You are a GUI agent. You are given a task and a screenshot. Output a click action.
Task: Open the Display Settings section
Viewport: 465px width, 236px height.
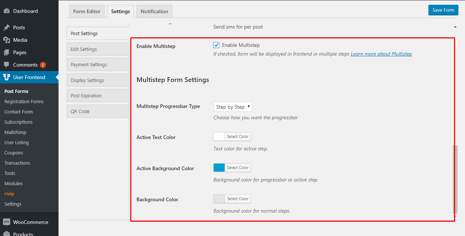[98, 80]
